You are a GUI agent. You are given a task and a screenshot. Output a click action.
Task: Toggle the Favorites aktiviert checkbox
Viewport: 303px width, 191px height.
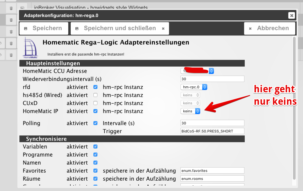[95, 171]
